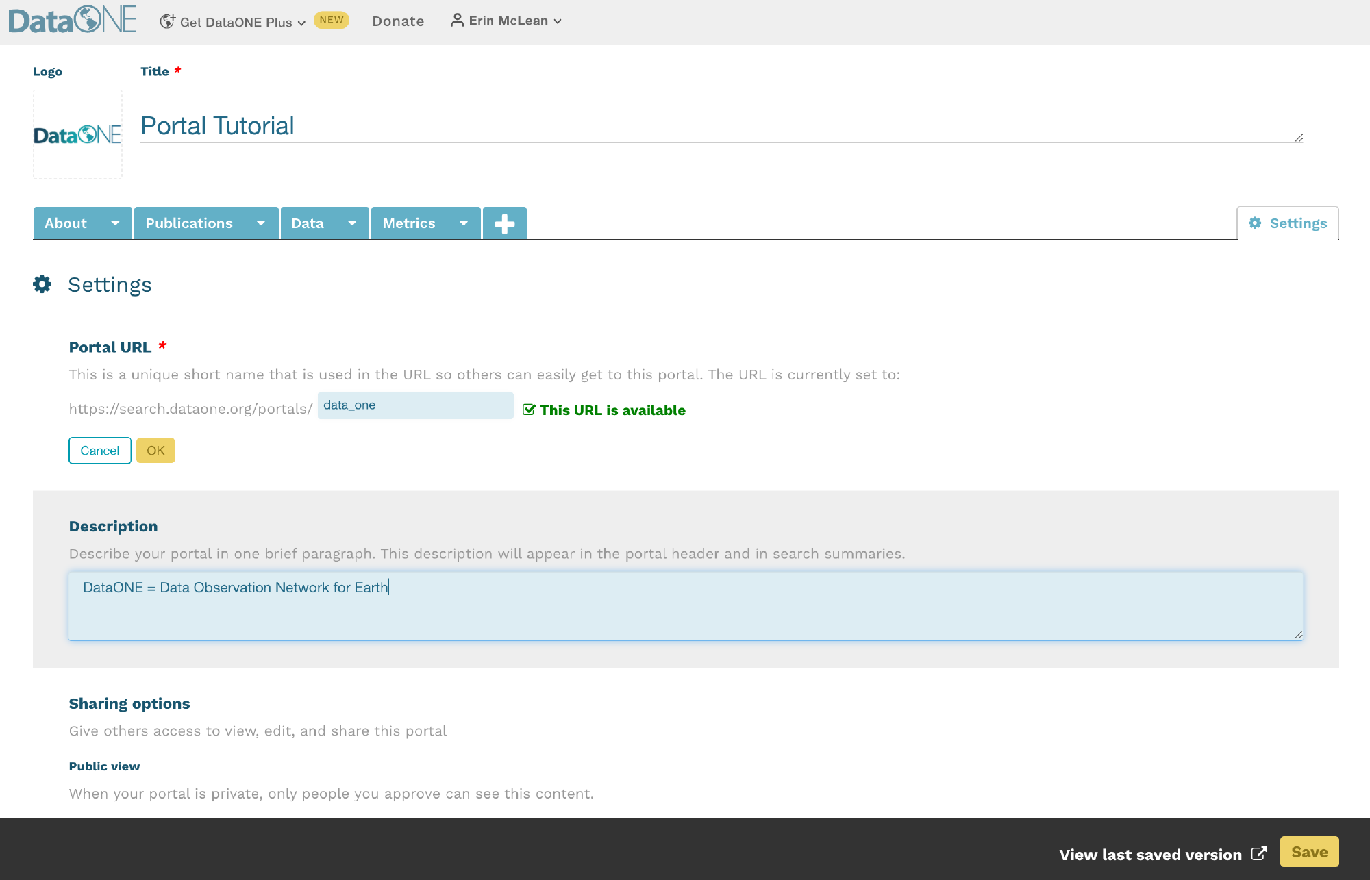Screen dimensions: 1370x880
Task: Open the Data tab dropdown arrow
Action: tap(352, 223)
